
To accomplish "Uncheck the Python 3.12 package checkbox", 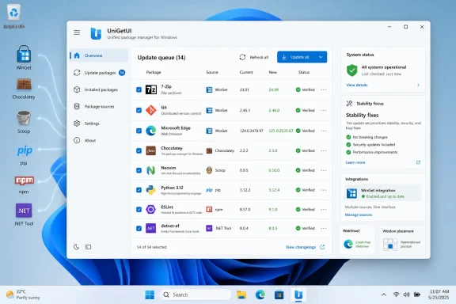I will 139,190.
